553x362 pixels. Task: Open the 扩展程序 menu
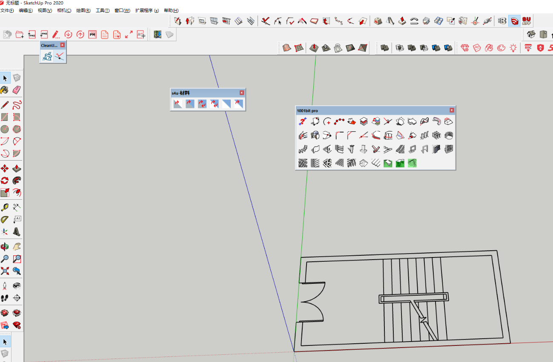pos(147,10)
